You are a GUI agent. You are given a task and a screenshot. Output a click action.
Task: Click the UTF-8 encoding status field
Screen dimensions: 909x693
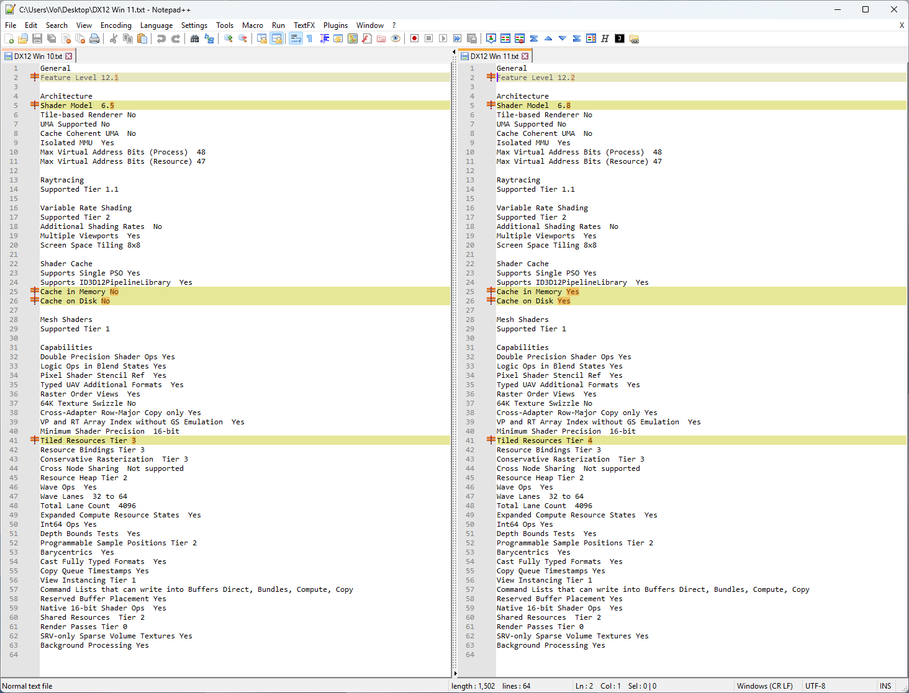click(815, 686)
